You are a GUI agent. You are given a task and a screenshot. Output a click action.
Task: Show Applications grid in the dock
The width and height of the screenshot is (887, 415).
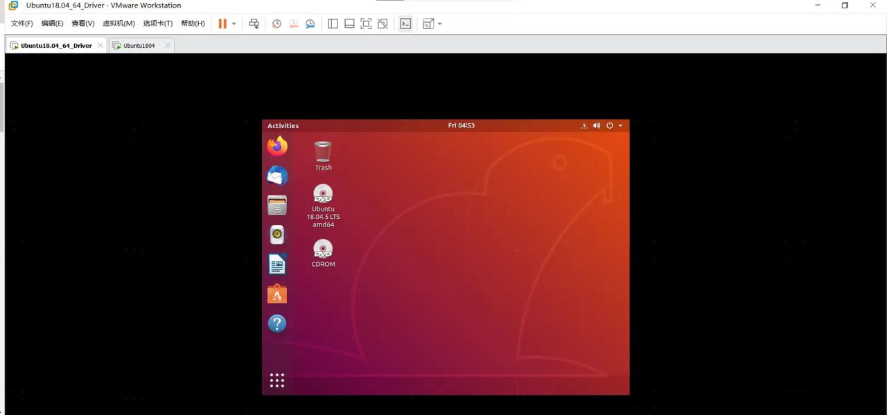[x=277, y=380]
